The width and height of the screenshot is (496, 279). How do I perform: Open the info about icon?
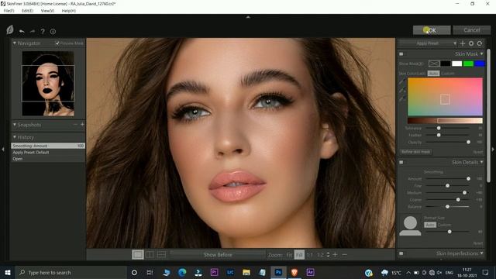(x=53, y=31)
